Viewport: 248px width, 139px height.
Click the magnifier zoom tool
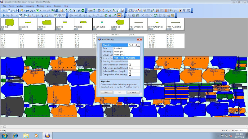107,11
